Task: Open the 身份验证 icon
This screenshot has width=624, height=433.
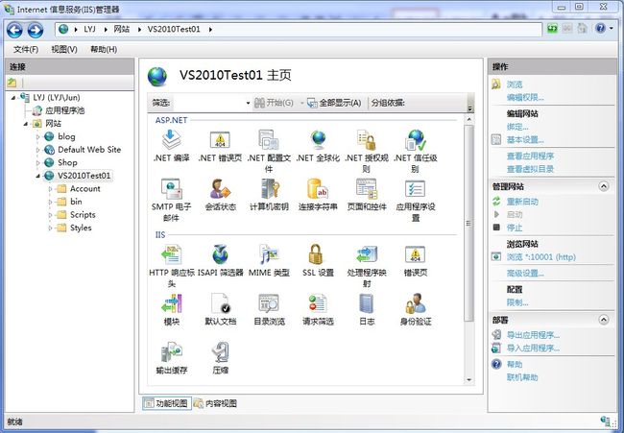Action: coord(415,303)
